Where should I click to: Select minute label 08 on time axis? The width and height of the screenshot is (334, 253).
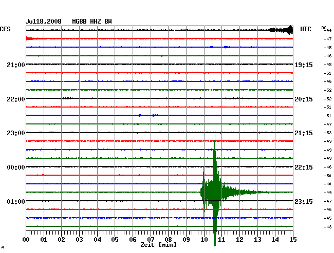coord(168,239)
